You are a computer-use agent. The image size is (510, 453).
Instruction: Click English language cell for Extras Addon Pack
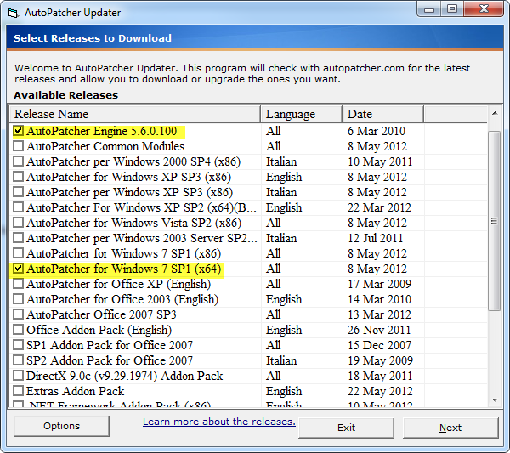coord(284,391)
